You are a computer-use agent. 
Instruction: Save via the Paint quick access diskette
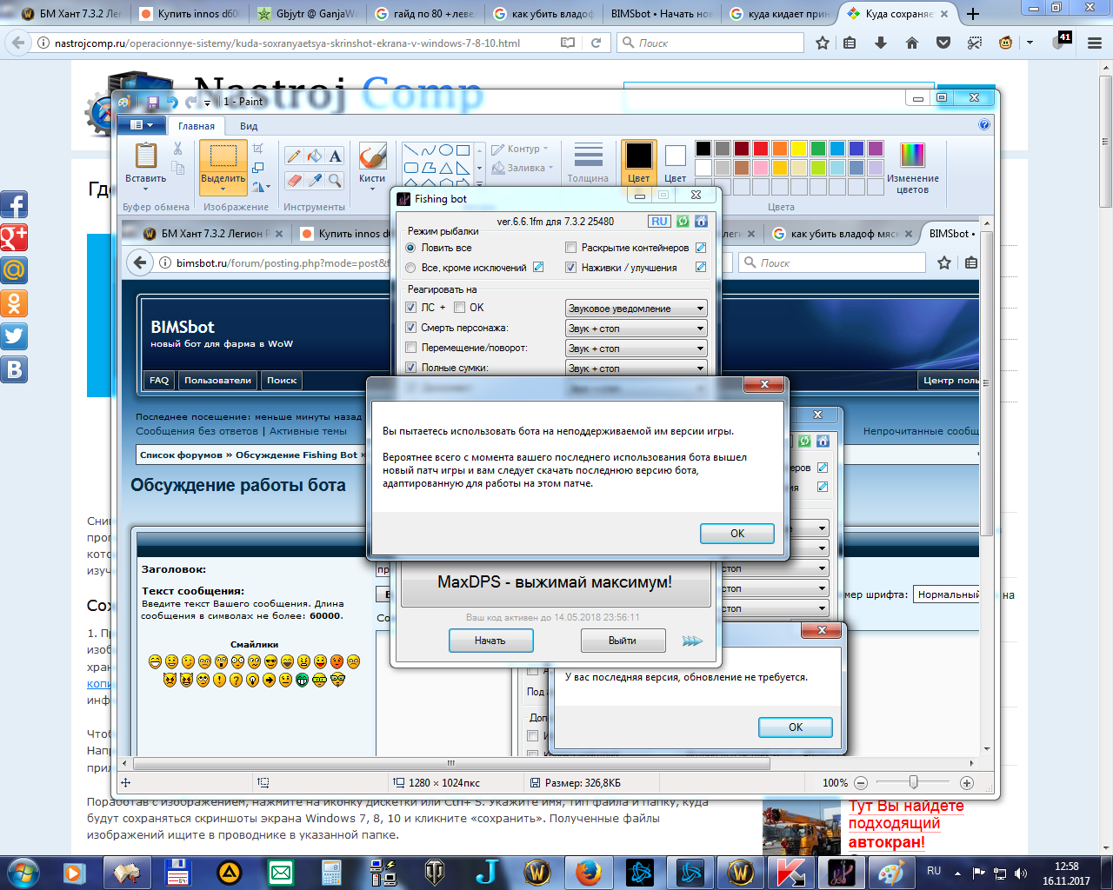153,102
